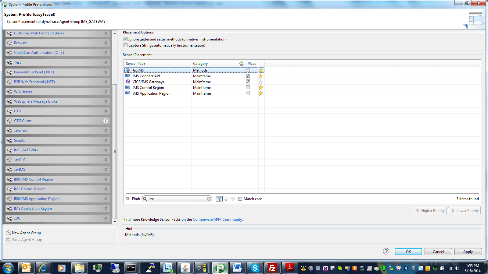Image resolution: width=488 pixels, height=274 pixels.
Task: Enable Capture Strings automatically checkbox
Action: 125,45
